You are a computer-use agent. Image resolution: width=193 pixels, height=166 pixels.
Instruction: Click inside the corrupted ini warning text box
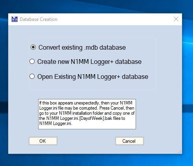click(87, 114)
